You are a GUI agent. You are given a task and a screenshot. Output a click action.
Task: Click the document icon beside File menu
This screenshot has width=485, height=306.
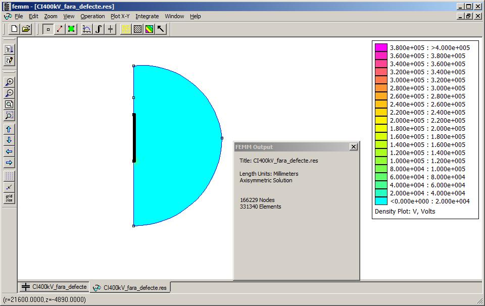click(x=8, y=16)
